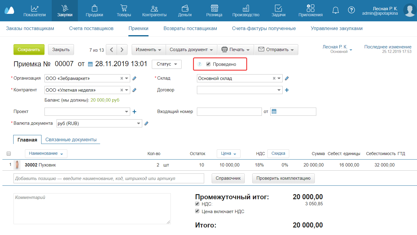Open the Розница section

pos(214,11)
